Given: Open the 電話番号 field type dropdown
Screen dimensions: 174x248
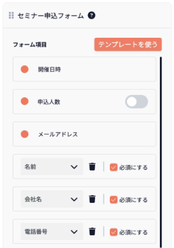Looking at the screenshot, I should [52, 231].
